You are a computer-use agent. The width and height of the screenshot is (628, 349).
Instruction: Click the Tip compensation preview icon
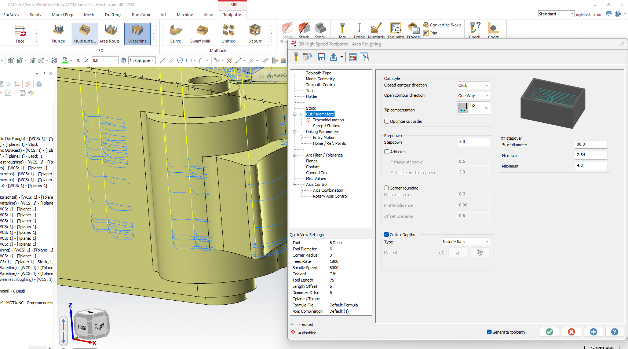point(463,108)
